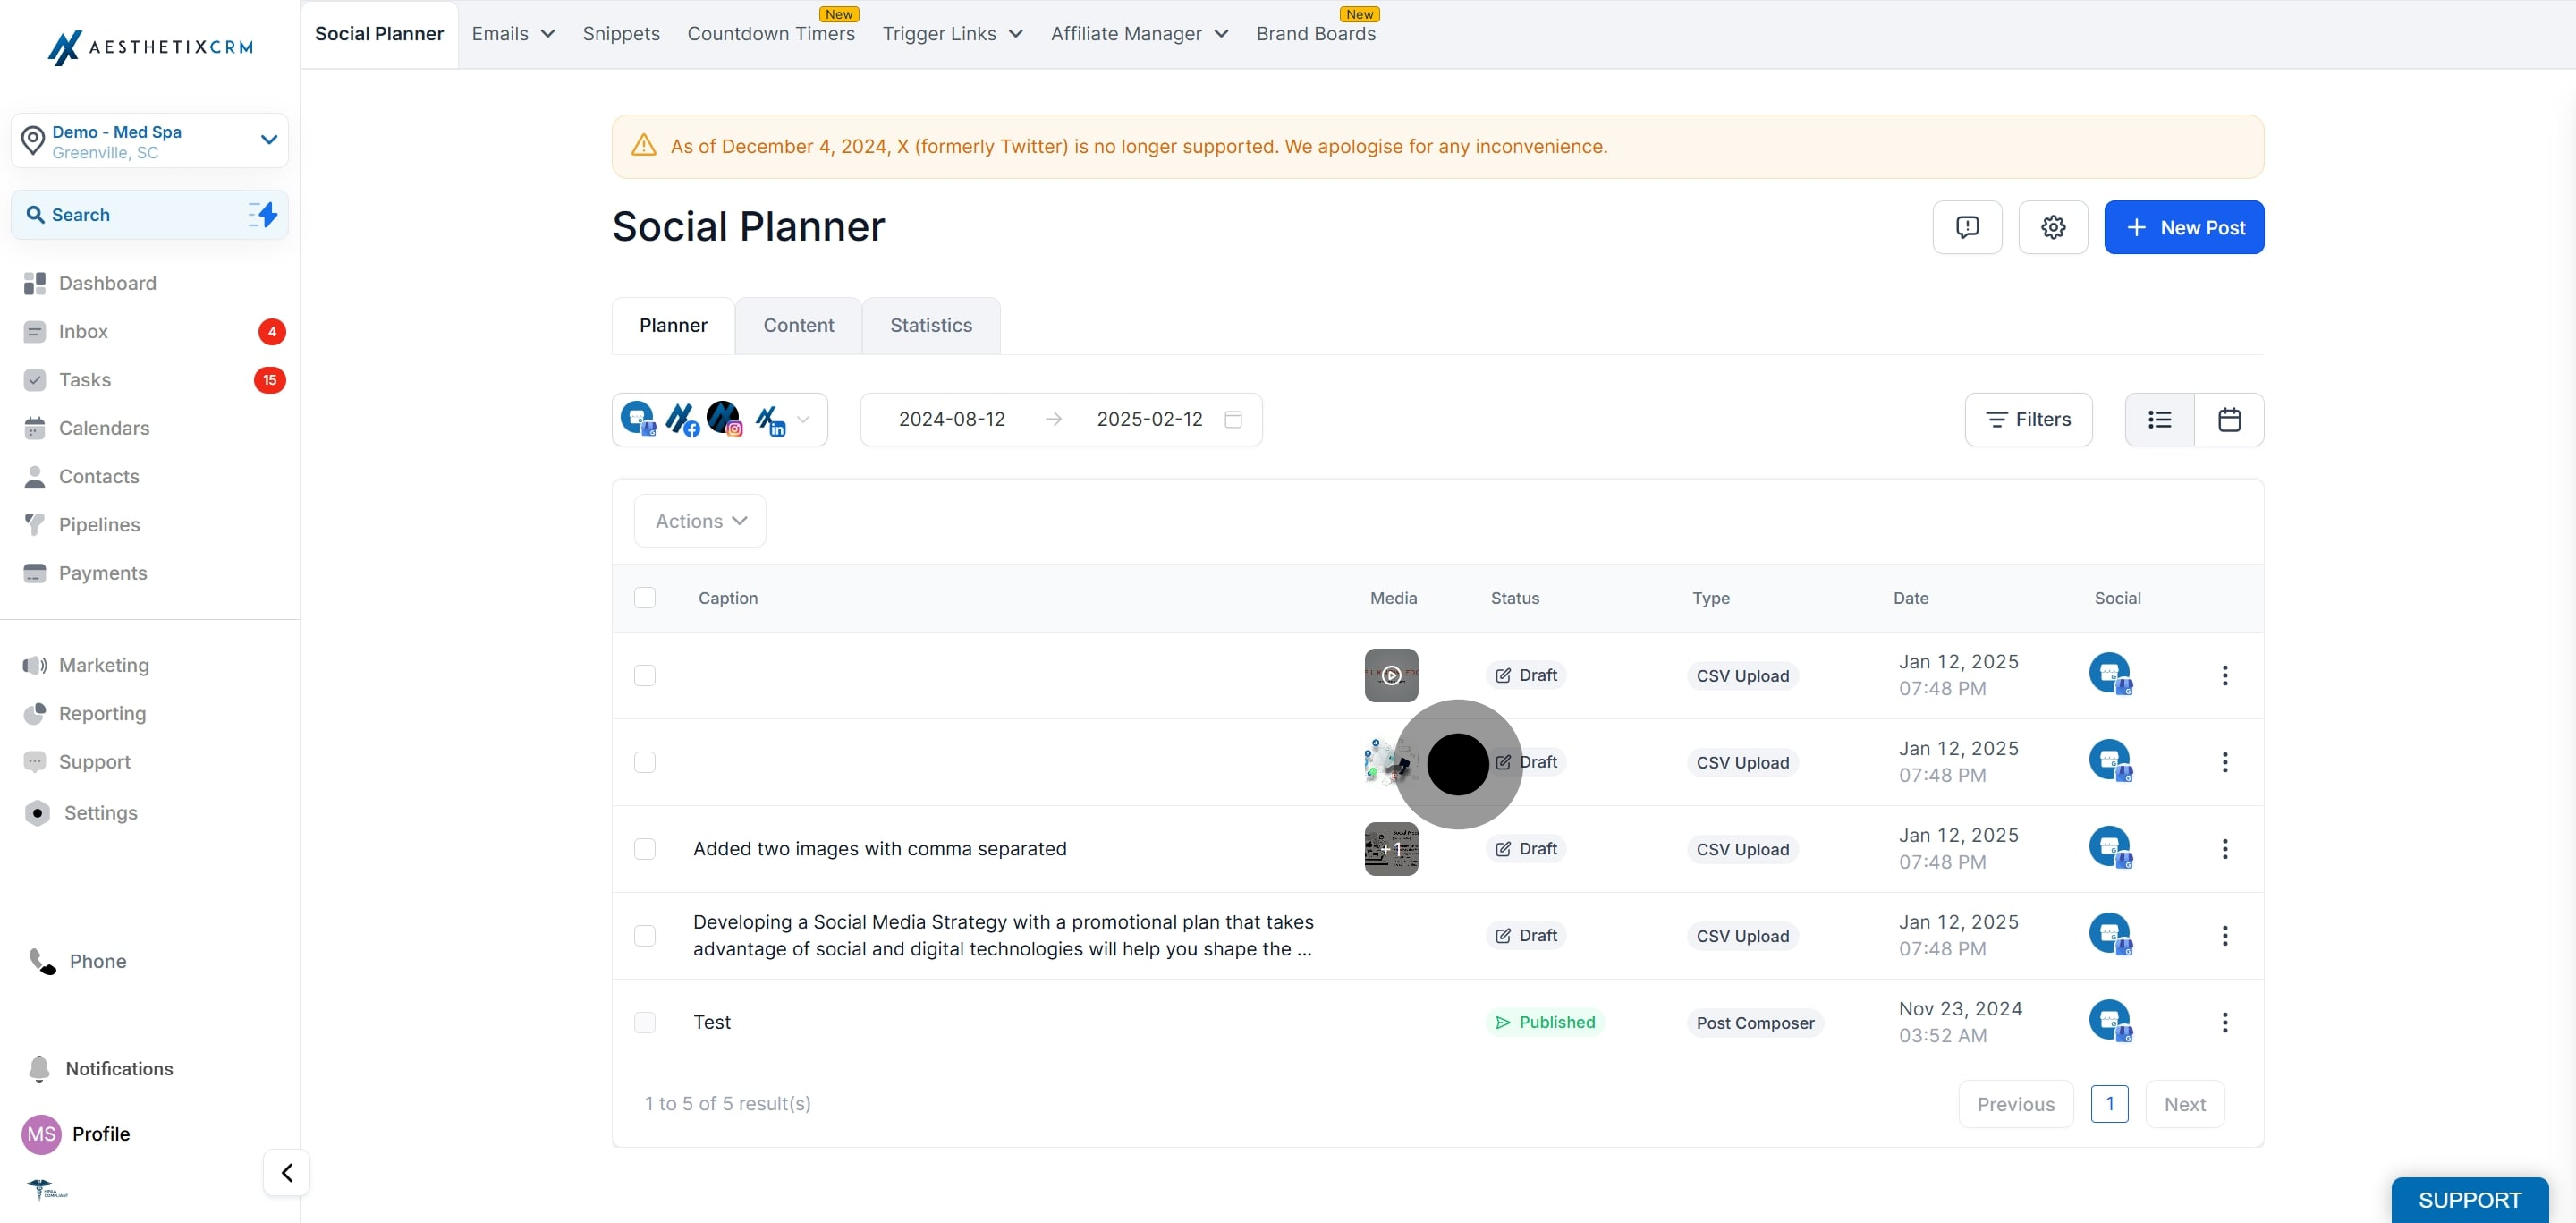Tick checkbox for 'Developing a Social Media Strategy' post
The image size is (2576, 1223).
645,936
